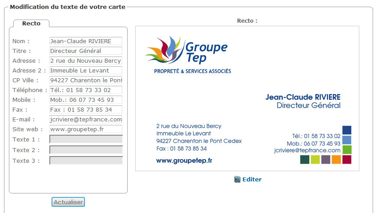This screenshot has width=378, height=213.
Task: Click the crimson red square on the card
Action: pyautogui.click(x=347, y=160)
